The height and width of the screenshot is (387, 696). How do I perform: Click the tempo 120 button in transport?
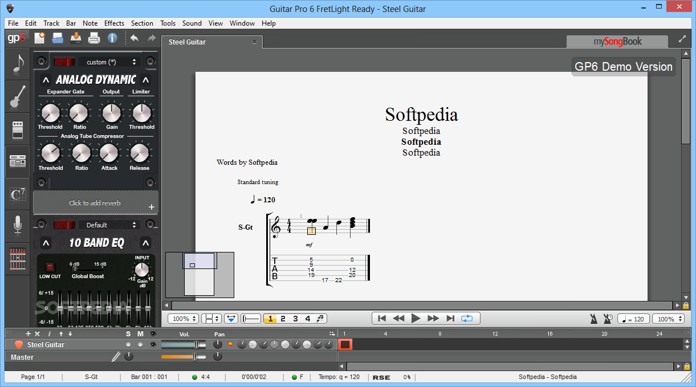click(x=633, y=319)
